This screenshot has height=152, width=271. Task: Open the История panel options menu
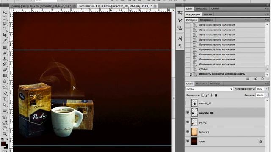[267, 20]
